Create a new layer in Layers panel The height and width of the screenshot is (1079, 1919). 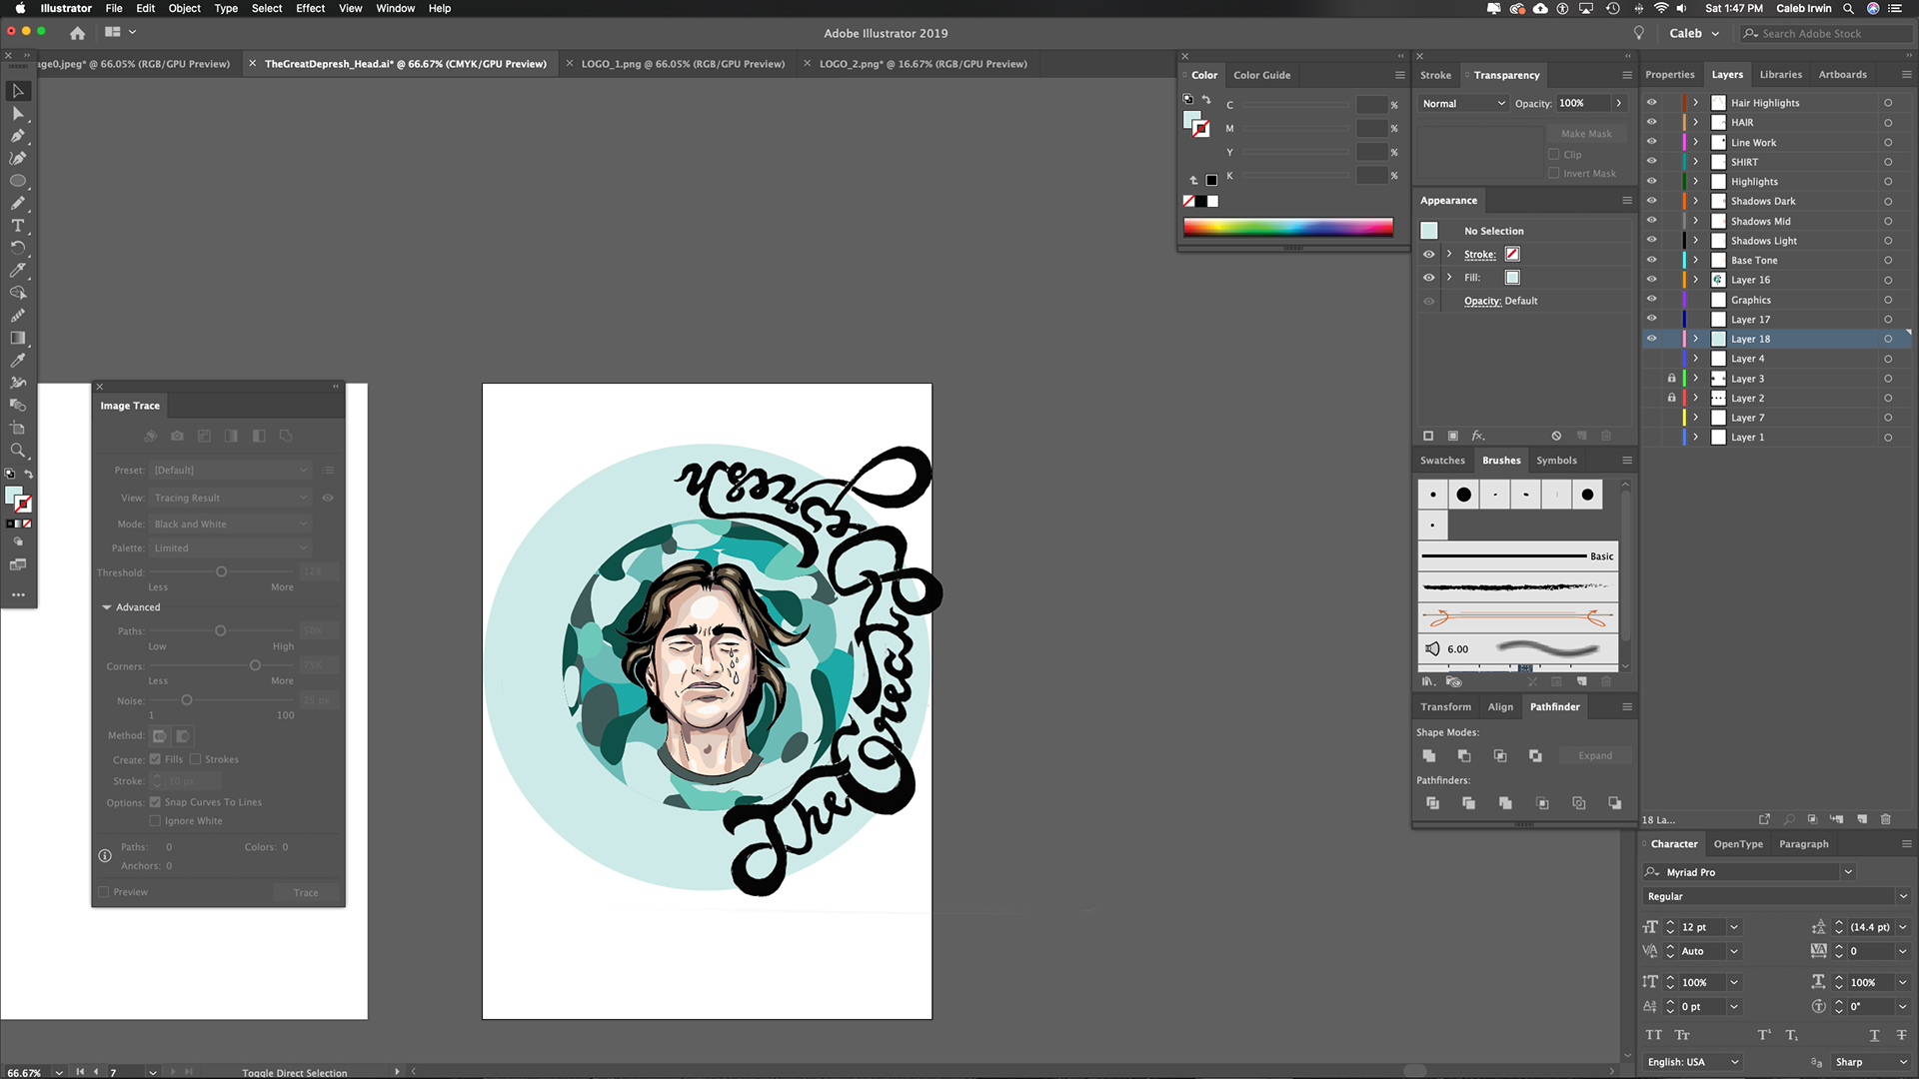1862,819
